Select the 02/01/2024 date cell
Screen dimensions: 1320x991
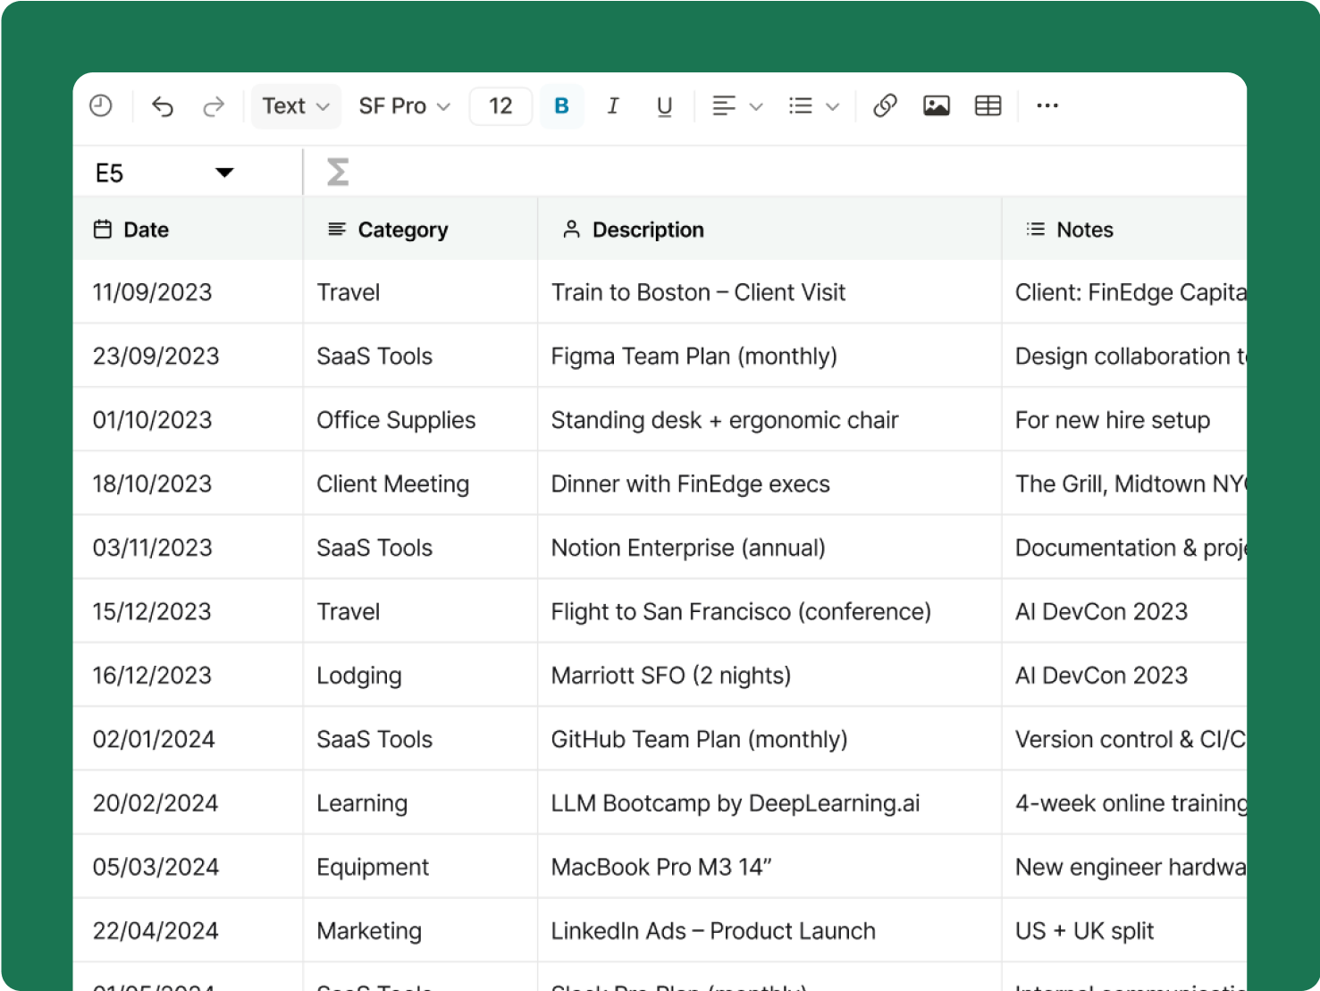188,739
